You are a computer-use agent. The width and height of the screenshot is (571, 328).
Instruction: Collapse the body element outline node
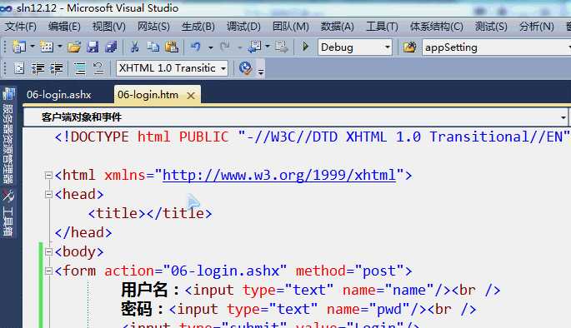coord(48,251)
